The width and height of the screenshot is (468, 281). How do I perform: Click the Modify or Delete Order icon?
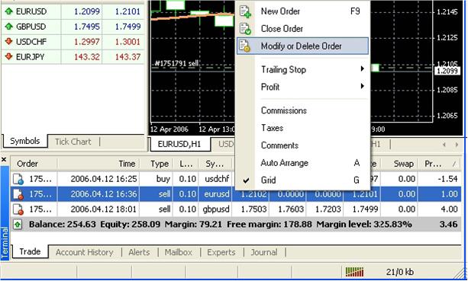pyautogui.click(x=245, y=46)
